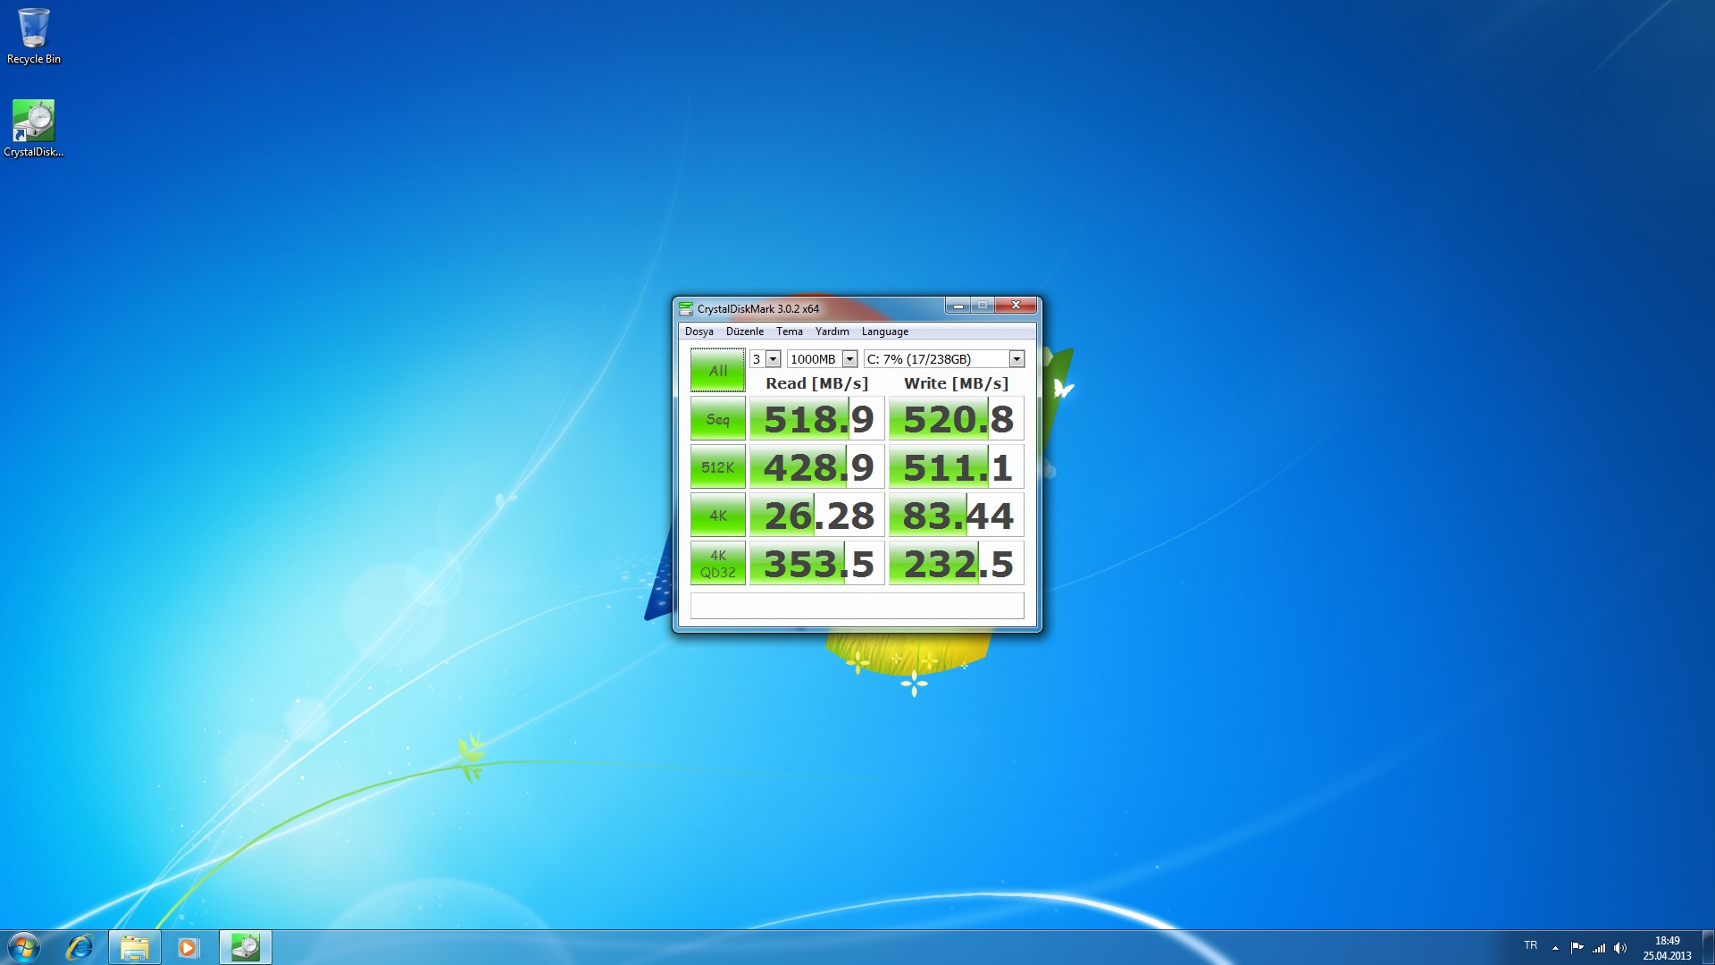
Task: Open Windows Explorer from the taskbar
Action: (134, 947)
